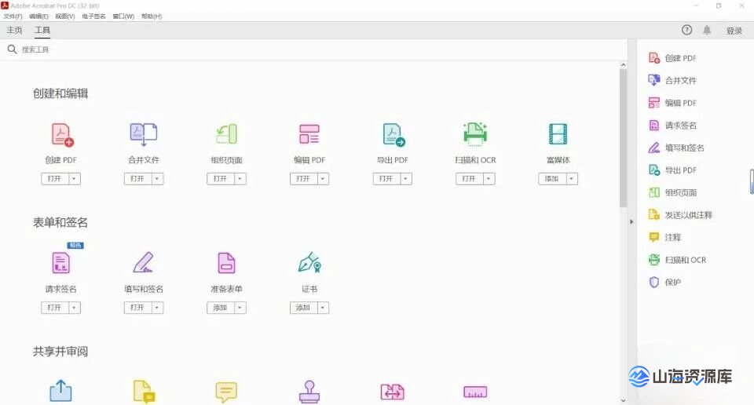Click the 扫描和 OCR printer icon
Image resolution: width=754 pixels, height=405 pixels.
[475, 134]
